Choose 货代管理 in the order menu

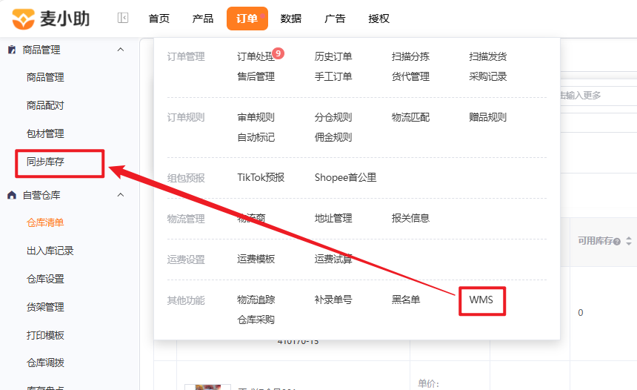pyautogui.click(x=410, y=76)
